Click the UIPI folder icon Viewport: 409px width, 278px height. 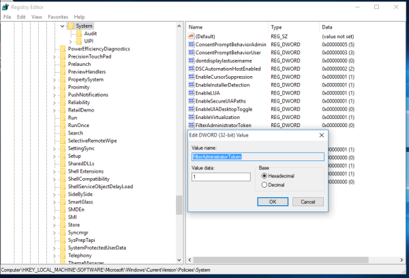79,41
